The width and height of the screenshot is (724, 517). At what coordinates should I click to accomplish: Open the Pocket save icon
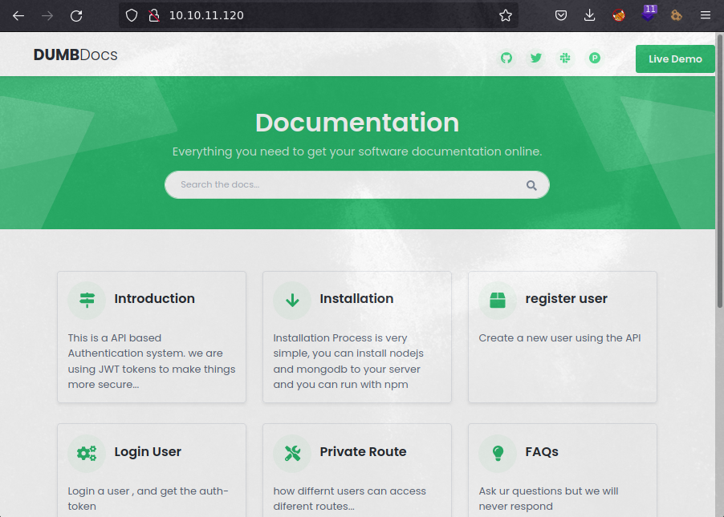[x=561, y=16]
